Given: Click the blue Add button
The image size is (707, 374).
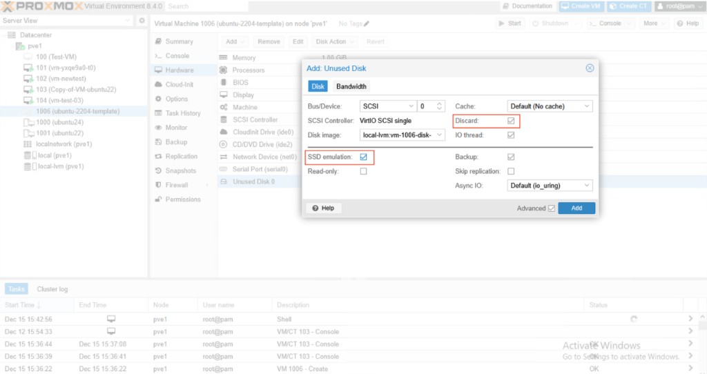Looking at the screenshot, I should (x=577, y=208).
